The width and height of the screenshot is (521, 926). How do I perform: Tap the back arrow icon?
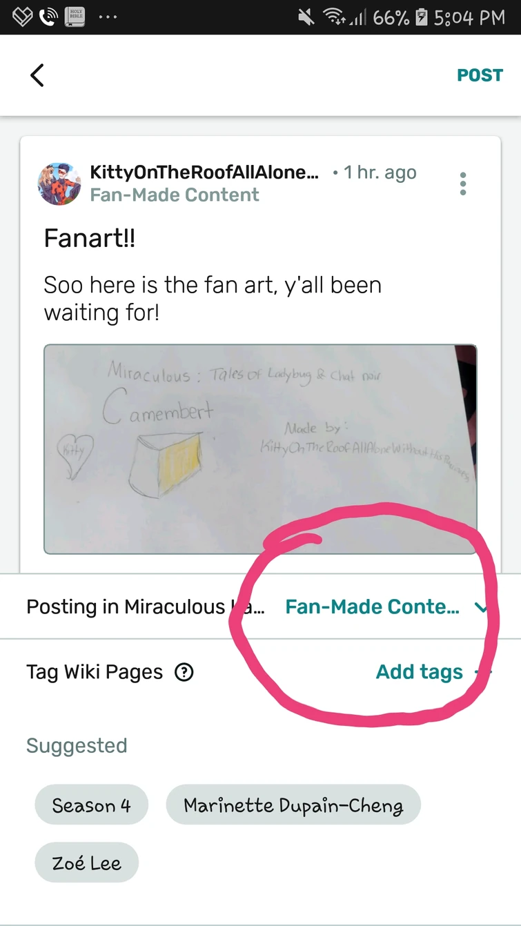click(37, 75)
